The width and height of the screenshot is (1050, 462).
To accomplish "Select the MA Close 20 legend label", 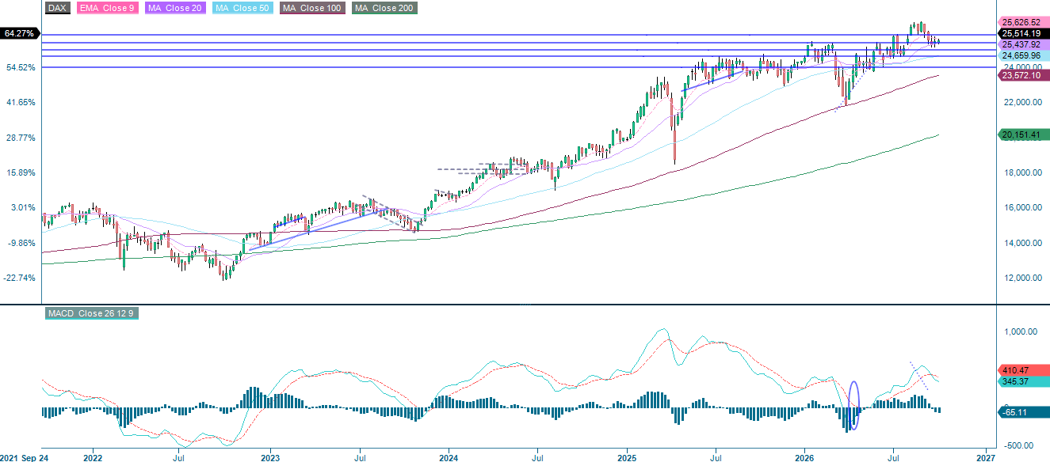I will pos(176,8).
